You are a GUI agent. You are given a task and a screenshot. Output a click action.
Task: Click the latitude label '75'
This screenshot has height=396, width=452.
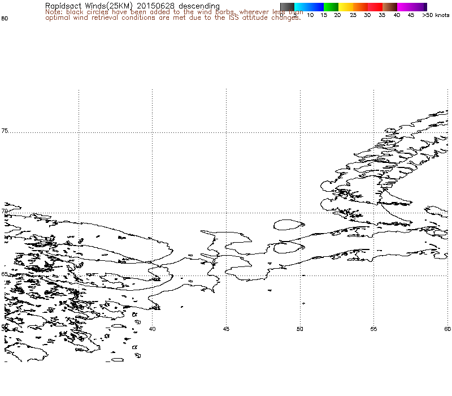pyautogui.click(x=5, y=131)
